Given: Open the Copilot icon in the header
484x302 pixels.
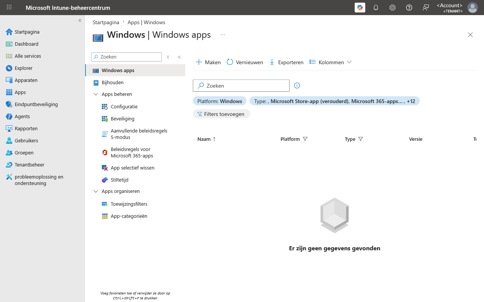Looking at the screenshot, I should [360, 8].
